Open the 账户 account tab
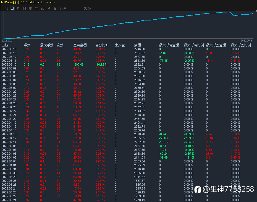 pyautogui.click(x=63, y=8)
